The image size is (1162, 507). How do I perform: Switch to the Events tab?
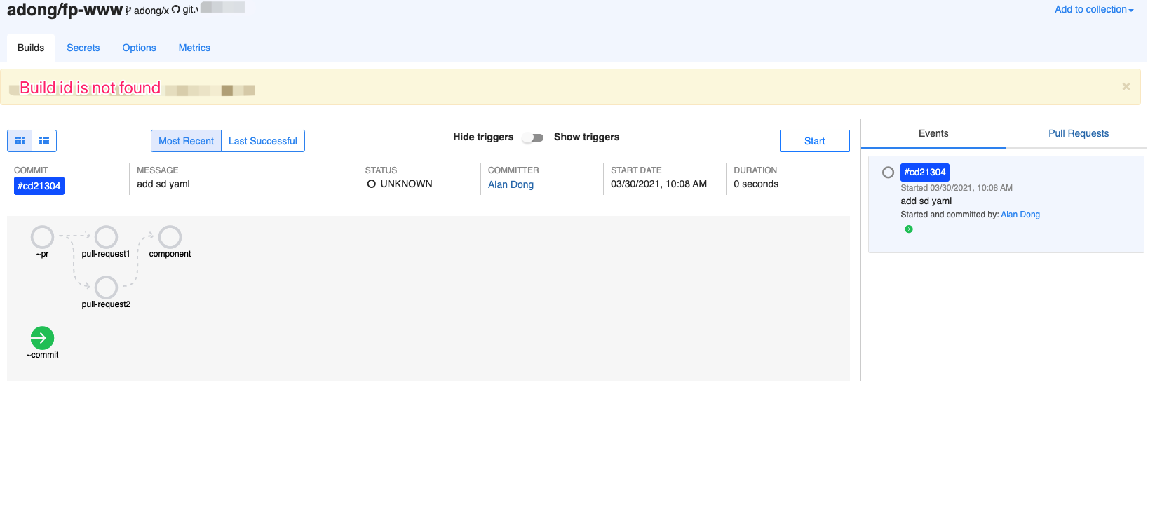coord(933,133)
